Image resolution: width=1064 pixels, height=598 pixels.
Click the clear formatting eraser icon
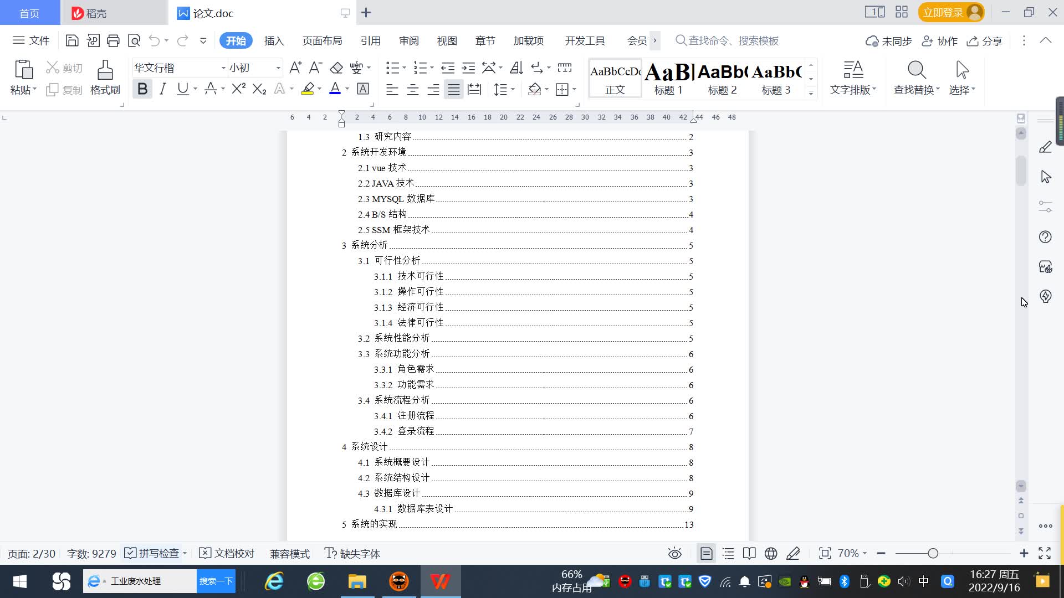(x=336, y=68)
